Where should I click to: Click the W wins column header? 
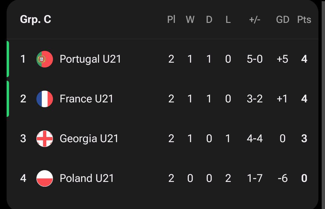(190, 20)
